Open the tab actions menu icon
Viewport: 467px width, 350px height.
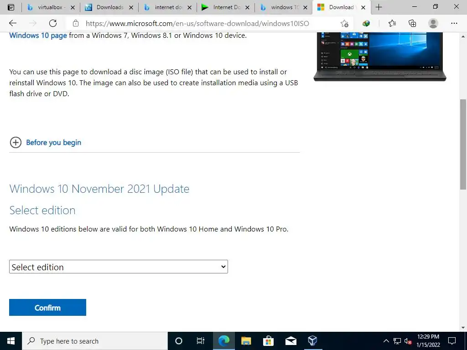11,7
